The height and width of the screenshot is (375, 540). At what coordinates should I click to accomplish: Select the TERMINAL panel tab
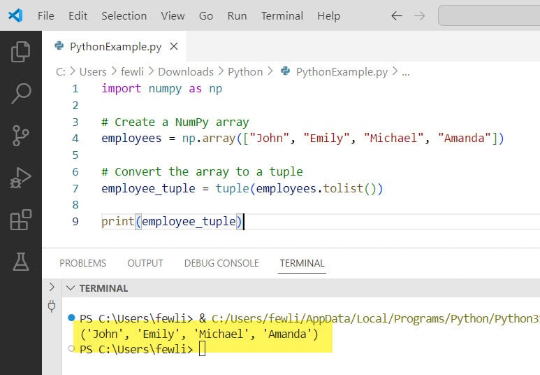[302, 263]
